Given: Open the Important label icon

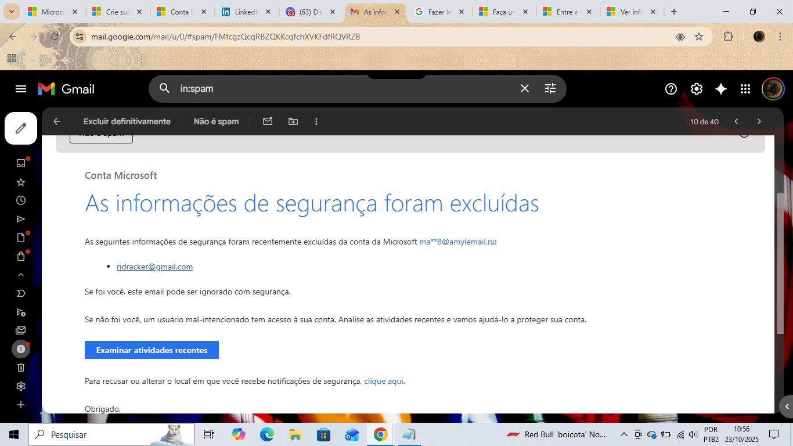Looking at the screenshot, I should 21,293.
